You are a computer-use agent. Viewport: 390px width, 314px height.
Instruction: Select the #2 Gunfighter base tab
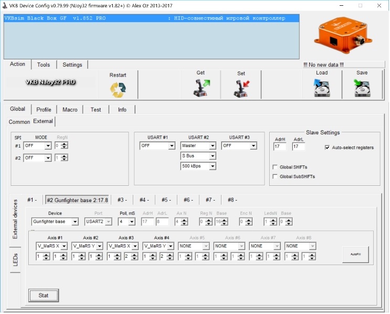pyautogui.click(x=77, y=200)
